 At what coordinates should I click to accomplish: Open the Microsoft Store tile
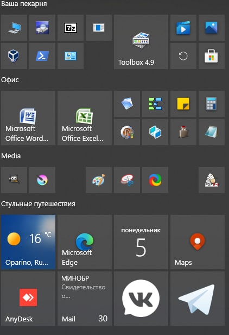[212, 56]
